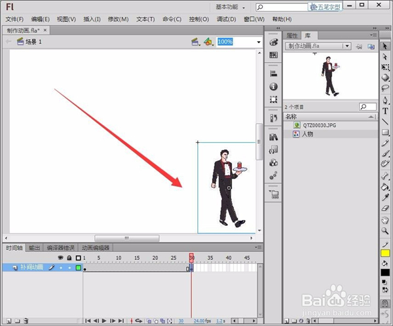This screenshot has height=326, width=393.
Task: Select the Hand tool
Action: pos(385,220)
